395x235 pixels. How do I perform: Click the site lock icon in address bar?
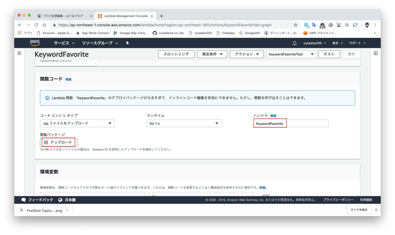pyautogui.click(x=54, y=25)
